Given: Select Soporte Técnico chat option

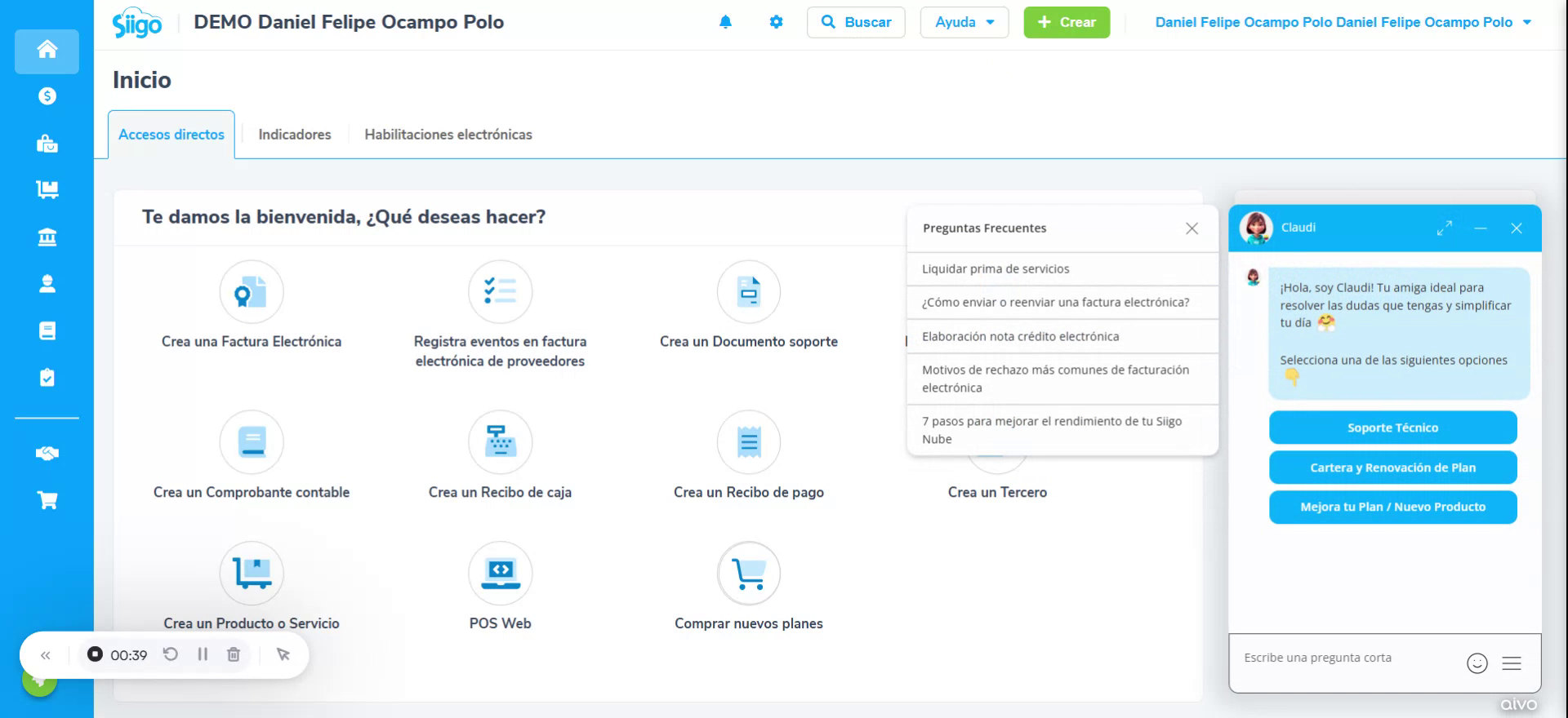Looking at the screenshot, I should coord(1392,428).
